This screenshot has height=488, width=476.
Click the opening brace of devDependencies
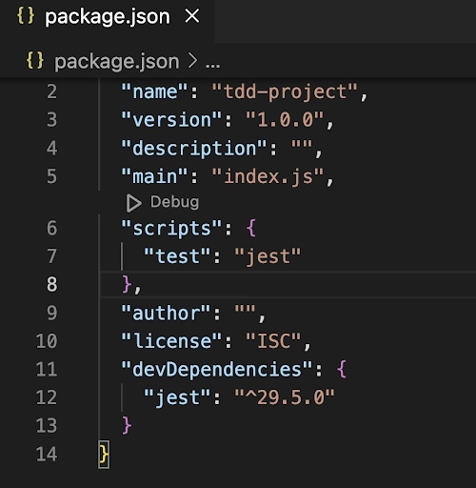tap(341, 369)
